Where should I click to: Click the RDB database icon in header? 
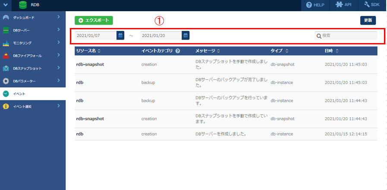[x=23, y=5]
